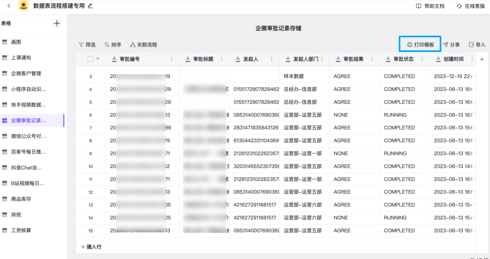
Task: Open the 发起人 column options menu
Action: pos(272,59)
